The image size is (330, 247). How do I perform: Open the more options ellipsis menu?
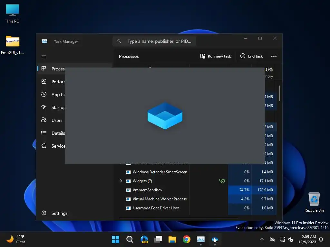(x=274, y=56)
